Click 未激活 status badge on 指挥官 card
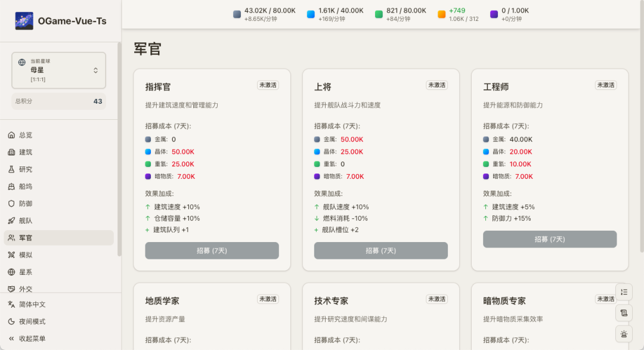Image resolution: width=644 pixels, height=350 pixels. coord(268,85)
